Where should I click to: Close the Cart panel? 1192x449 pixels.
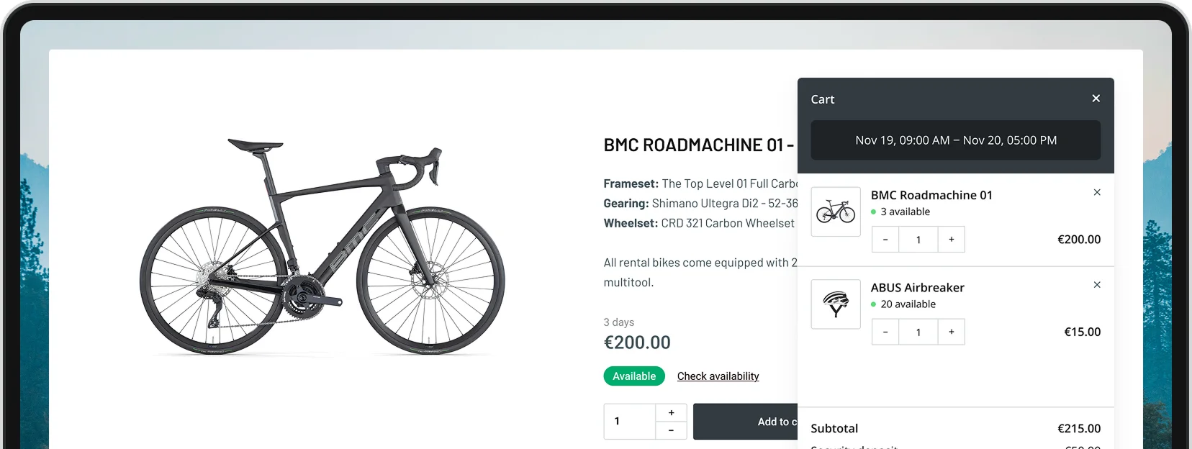tap(1096, 99)
